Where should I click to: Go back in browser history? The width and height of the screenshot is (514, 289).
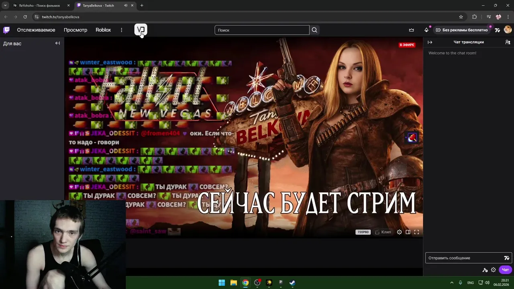tap(6, 17)
